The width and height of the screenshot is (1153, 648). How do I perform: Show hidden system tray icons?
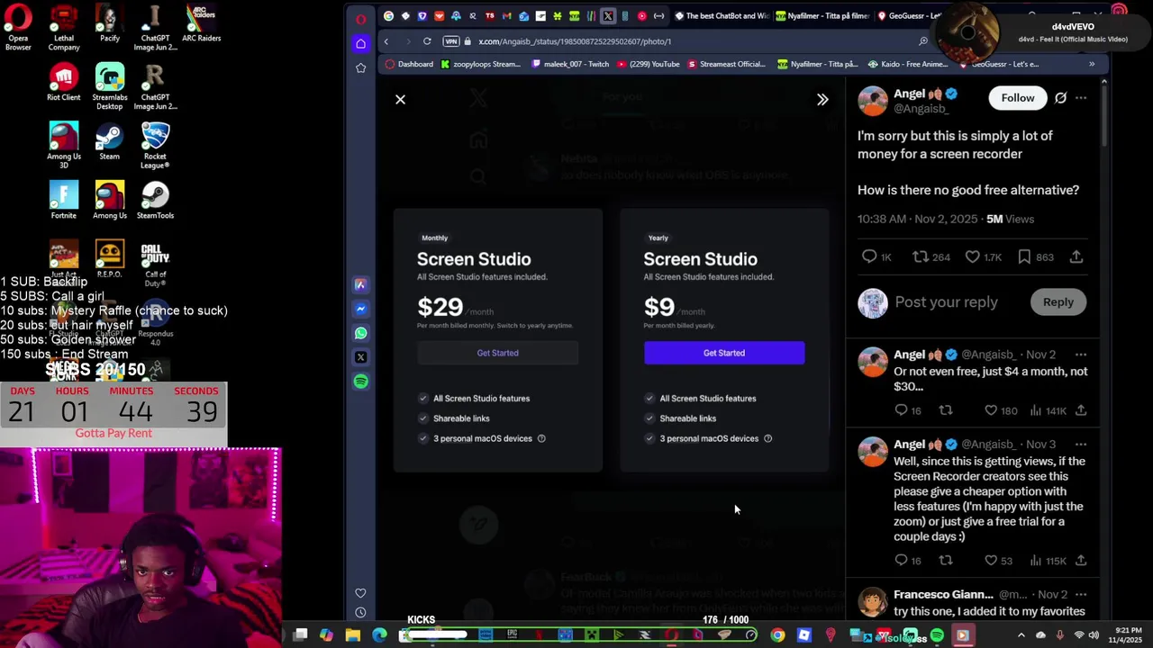click(1021, 635)
